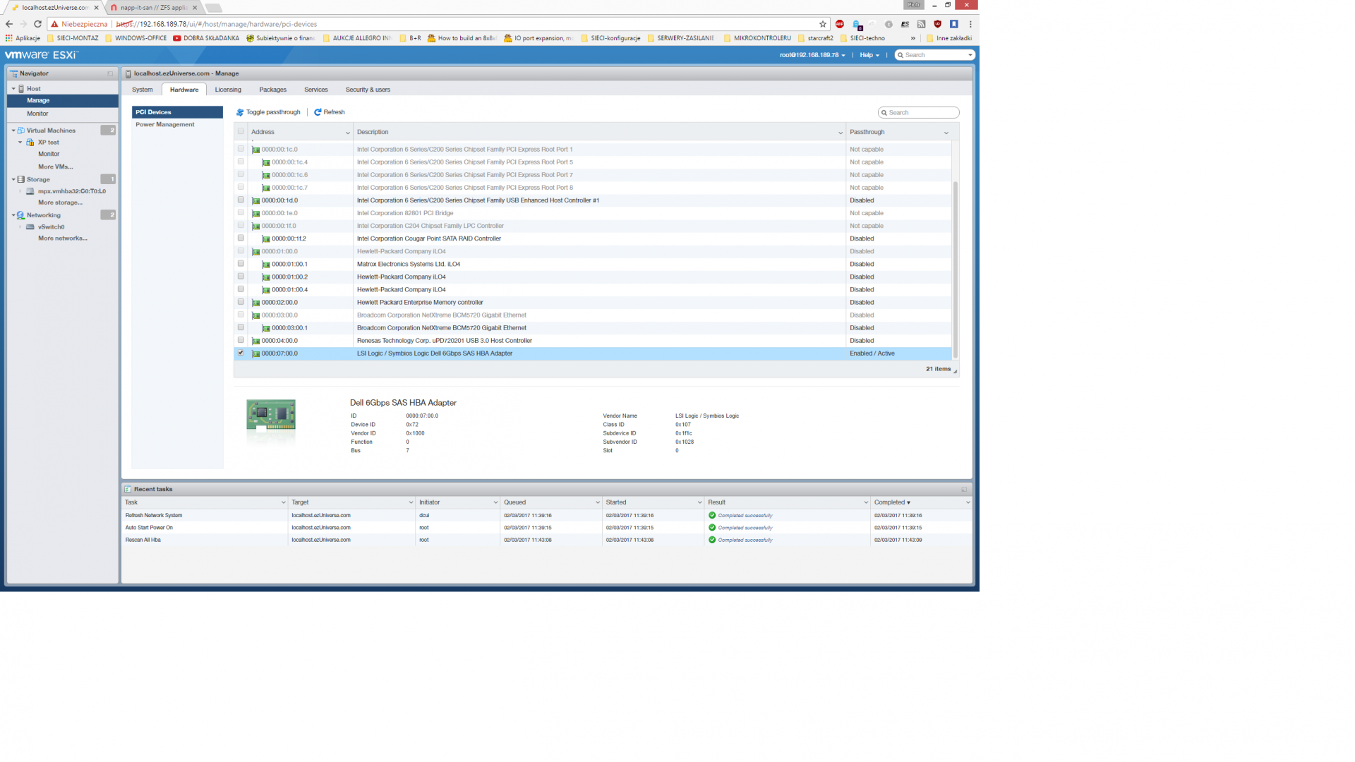Click browser reload button

37,24
